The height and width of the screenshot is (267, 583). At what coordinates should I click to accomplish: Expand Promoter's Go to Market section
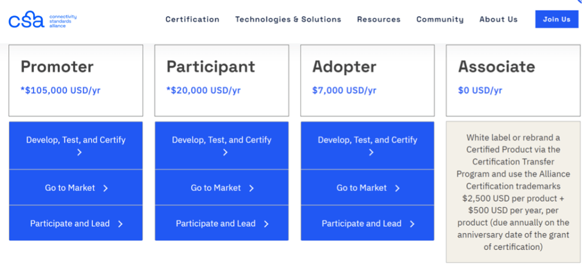tap(76, 188)
